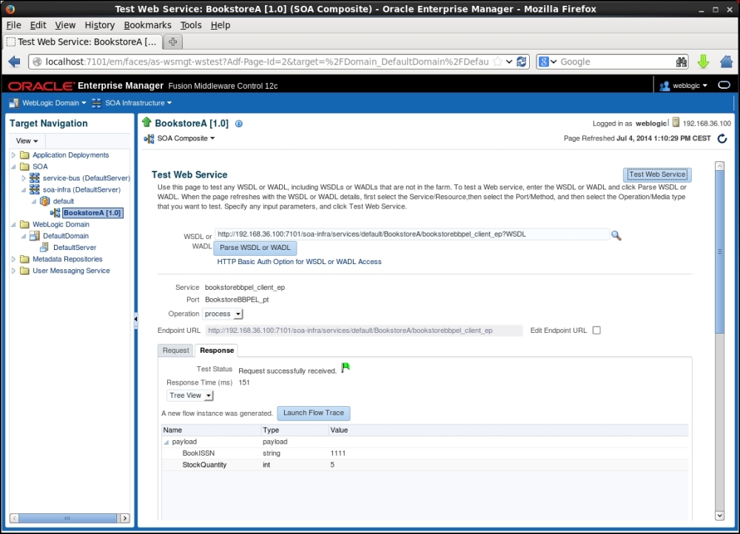740x534 pixels.
Task: Switch to the Request tab
Action: coord(175,351)
